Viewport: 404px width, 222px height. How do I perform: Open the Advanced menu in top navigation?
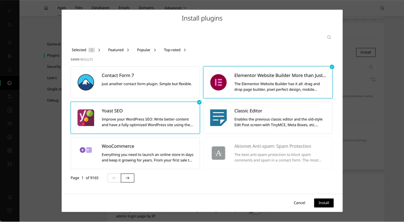[175, 8]
